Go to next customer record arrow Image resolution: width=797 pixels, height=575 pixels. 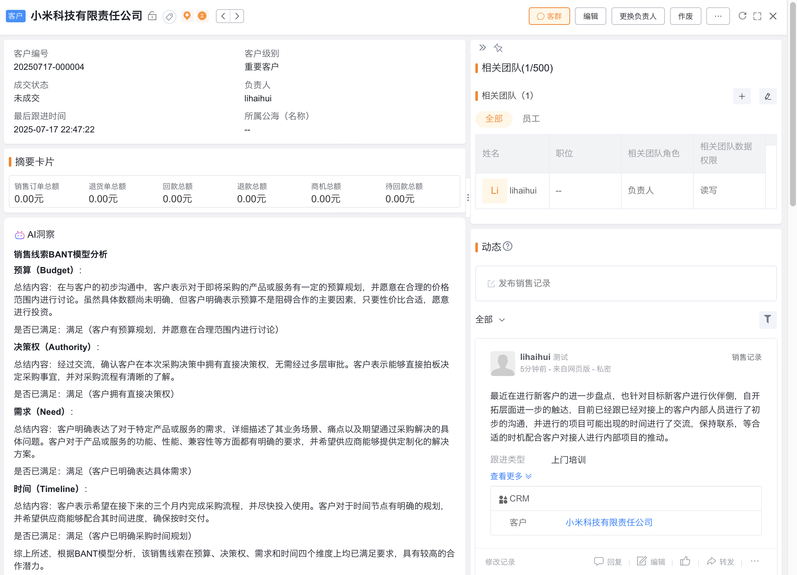pyautogui.click(x=237, y=16)
